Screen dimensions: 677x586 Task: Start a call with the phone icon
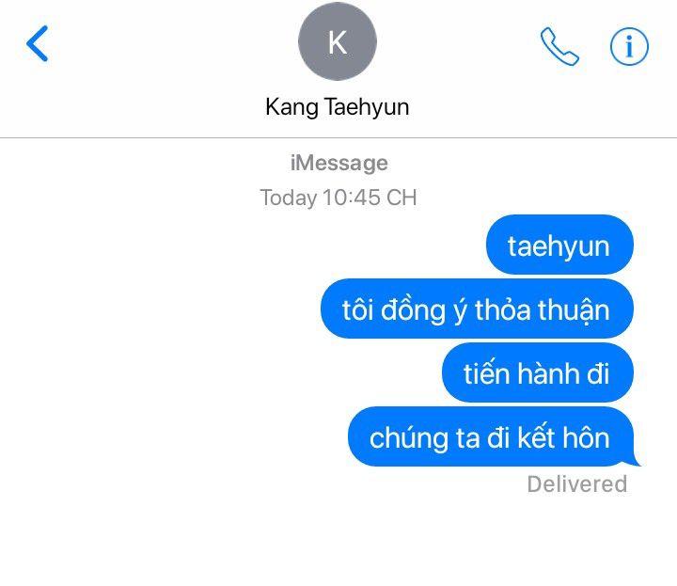tap(559, 46)
